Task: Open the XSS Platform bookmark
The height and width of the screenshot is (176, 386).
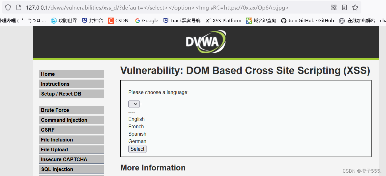Action: (x=223, y=21)
